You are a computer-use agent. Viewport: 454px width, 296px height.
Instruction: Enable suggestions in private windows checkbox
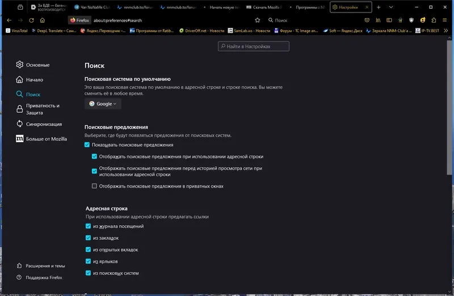point(94,186)
